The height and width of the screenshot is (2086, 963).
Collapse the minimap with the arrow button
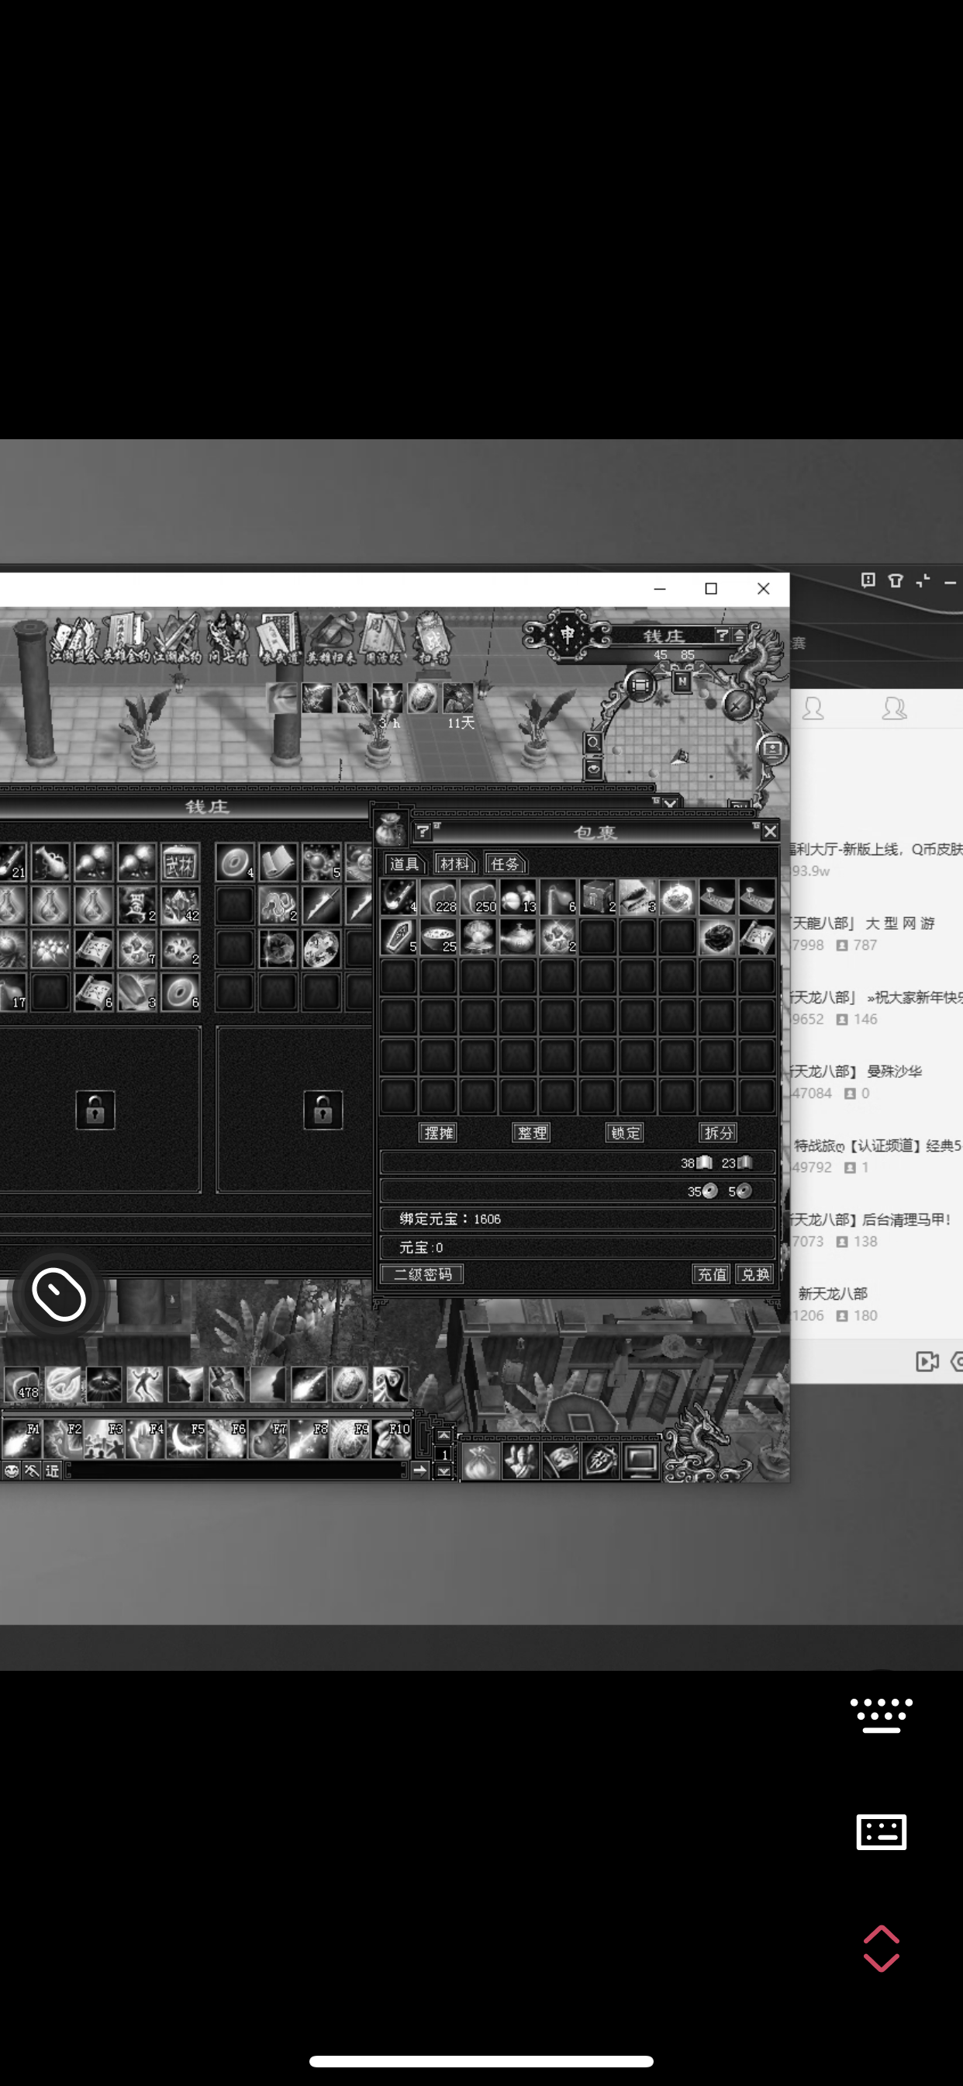[x=739, y=636]
